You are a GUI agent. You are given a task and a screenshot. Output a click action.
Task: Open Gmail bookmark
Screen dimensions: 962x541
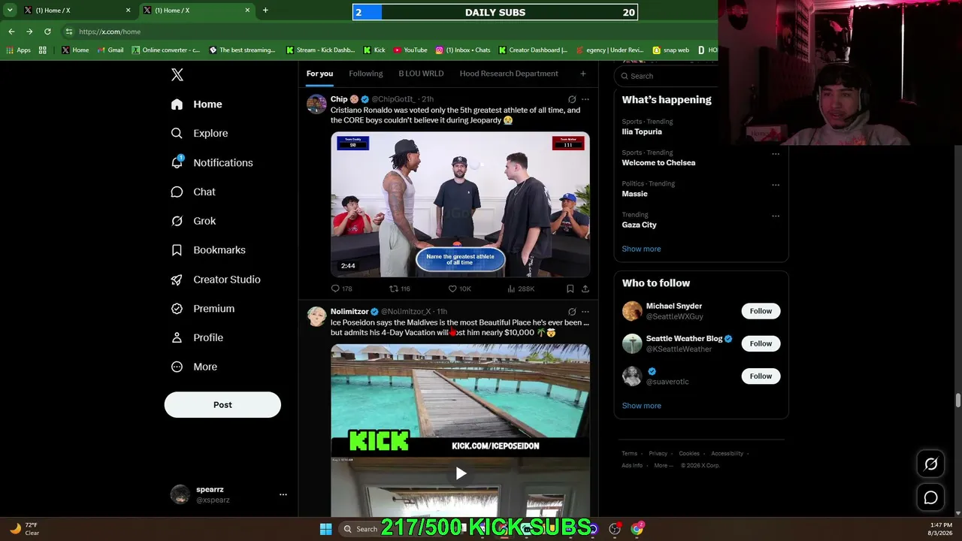coord(110,50)
